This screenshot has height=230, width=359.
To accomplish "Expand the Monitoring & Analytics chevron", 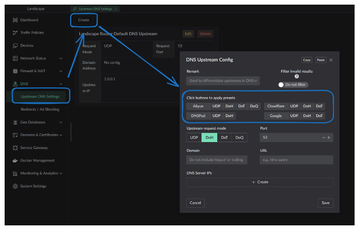I will pyautogui.click(x=61, y=174).
